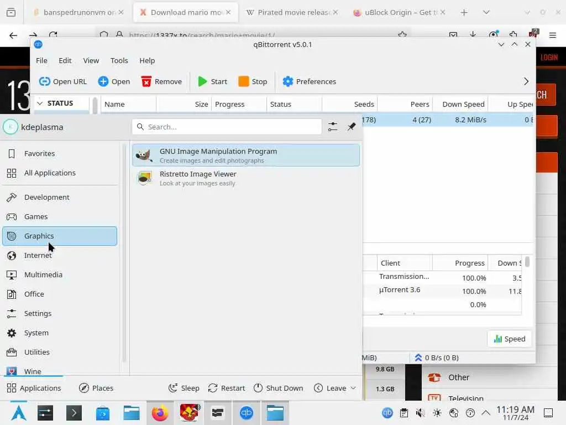Screen dimensions: 566x425
Task: Select System category
Action: coord(60,333)
